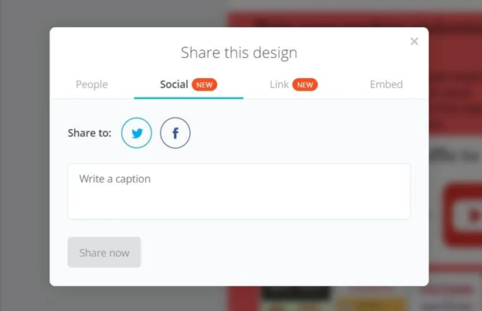482x311 pixels.
Task: Click the teal underline beneath the Social tab
Action: pos(188,98)
